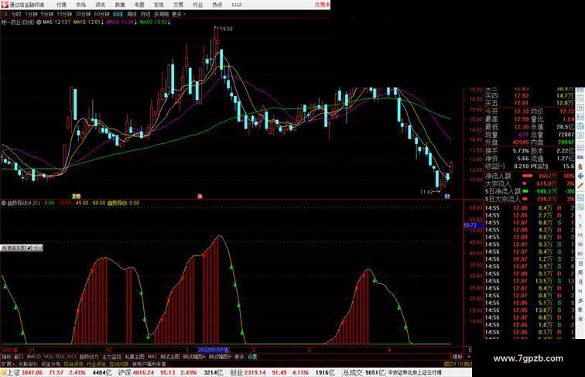Switch chart to 60分钟 period

pos(101,14)
